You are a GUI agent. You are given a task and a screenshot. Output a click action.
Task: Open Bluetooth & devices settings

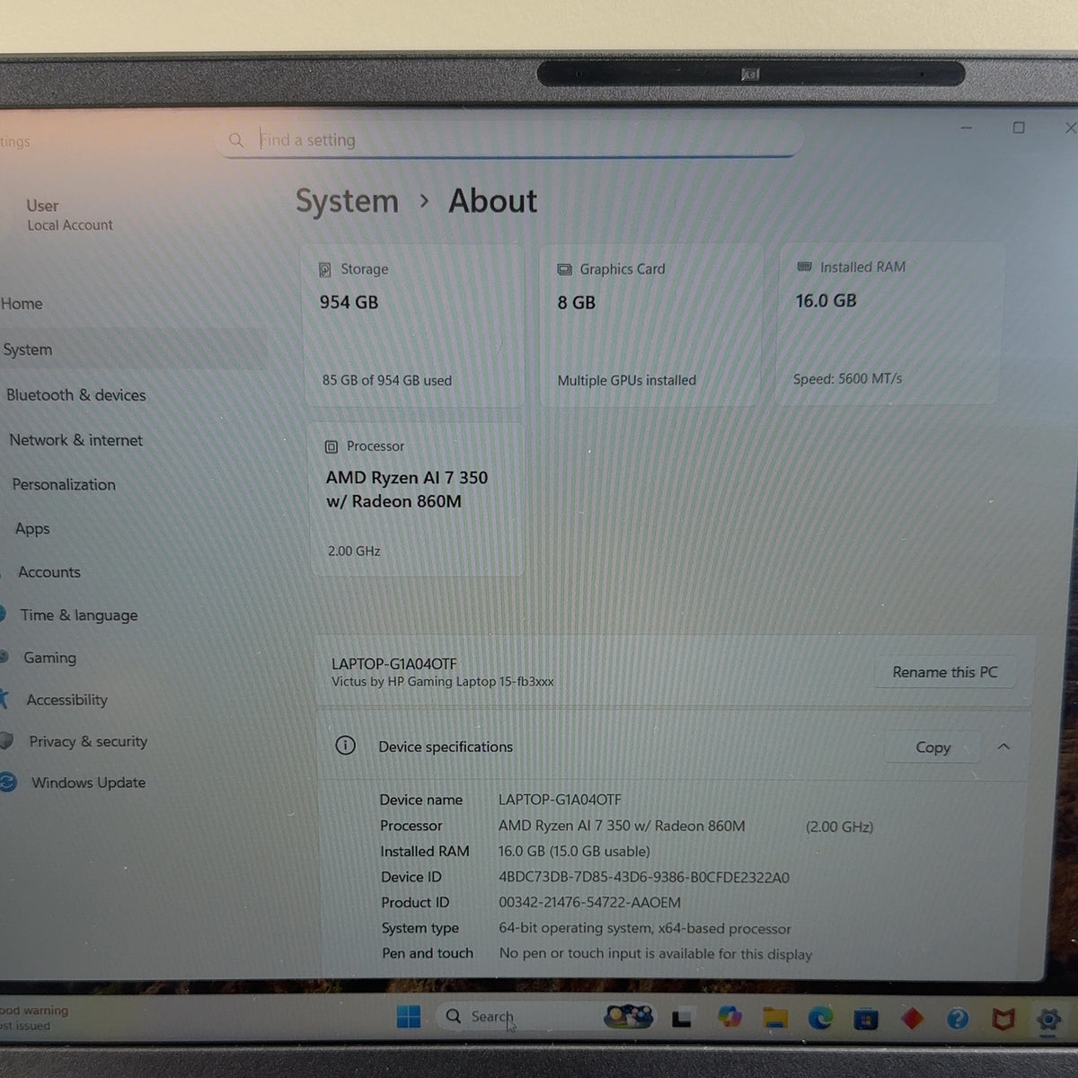75,395
